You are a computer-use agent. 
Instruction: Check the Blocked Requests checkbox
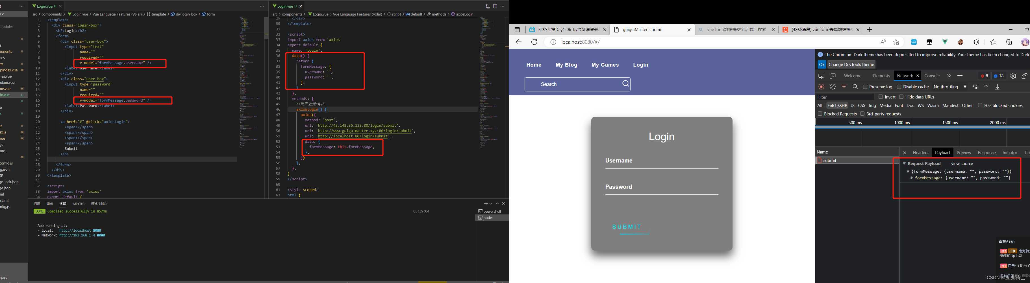(x=820, y=114)
